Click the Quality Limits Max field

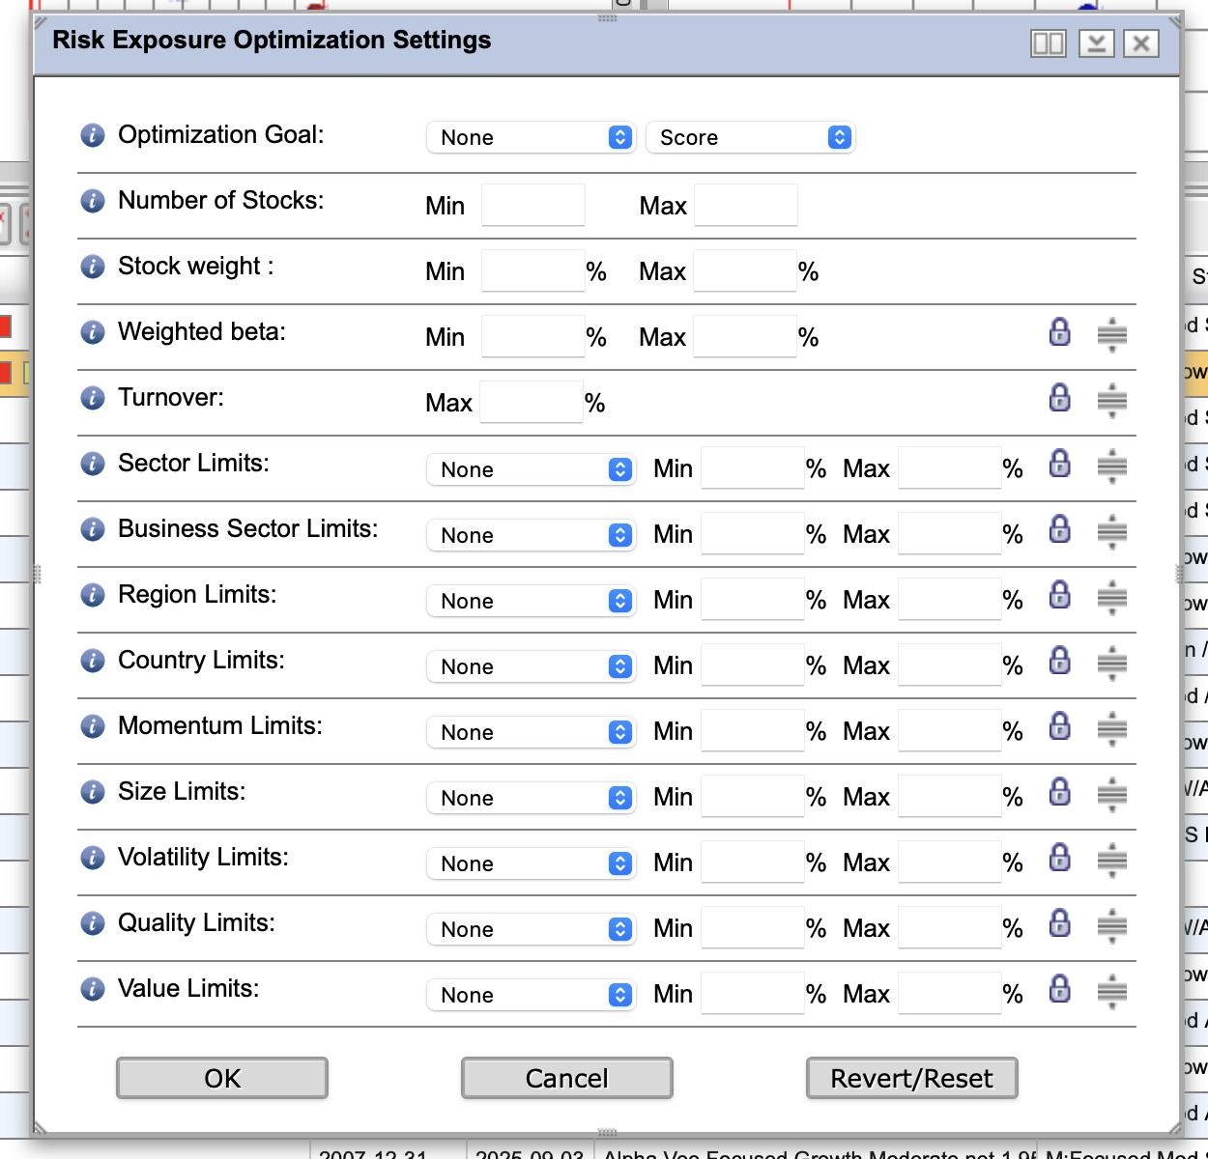949,928
